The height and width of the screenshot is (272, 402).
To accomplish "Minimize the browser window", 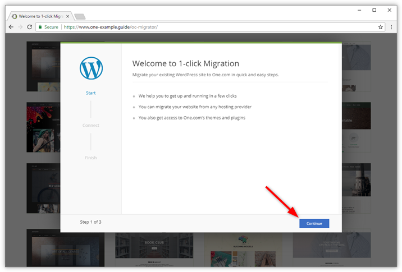I will pyautogui.click(x=359, y=10).
